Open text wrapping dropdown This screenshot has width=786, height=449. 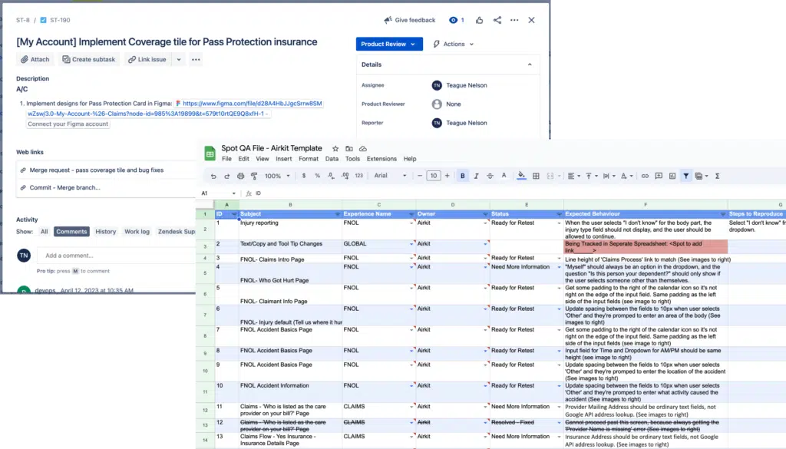click(609, 176)
